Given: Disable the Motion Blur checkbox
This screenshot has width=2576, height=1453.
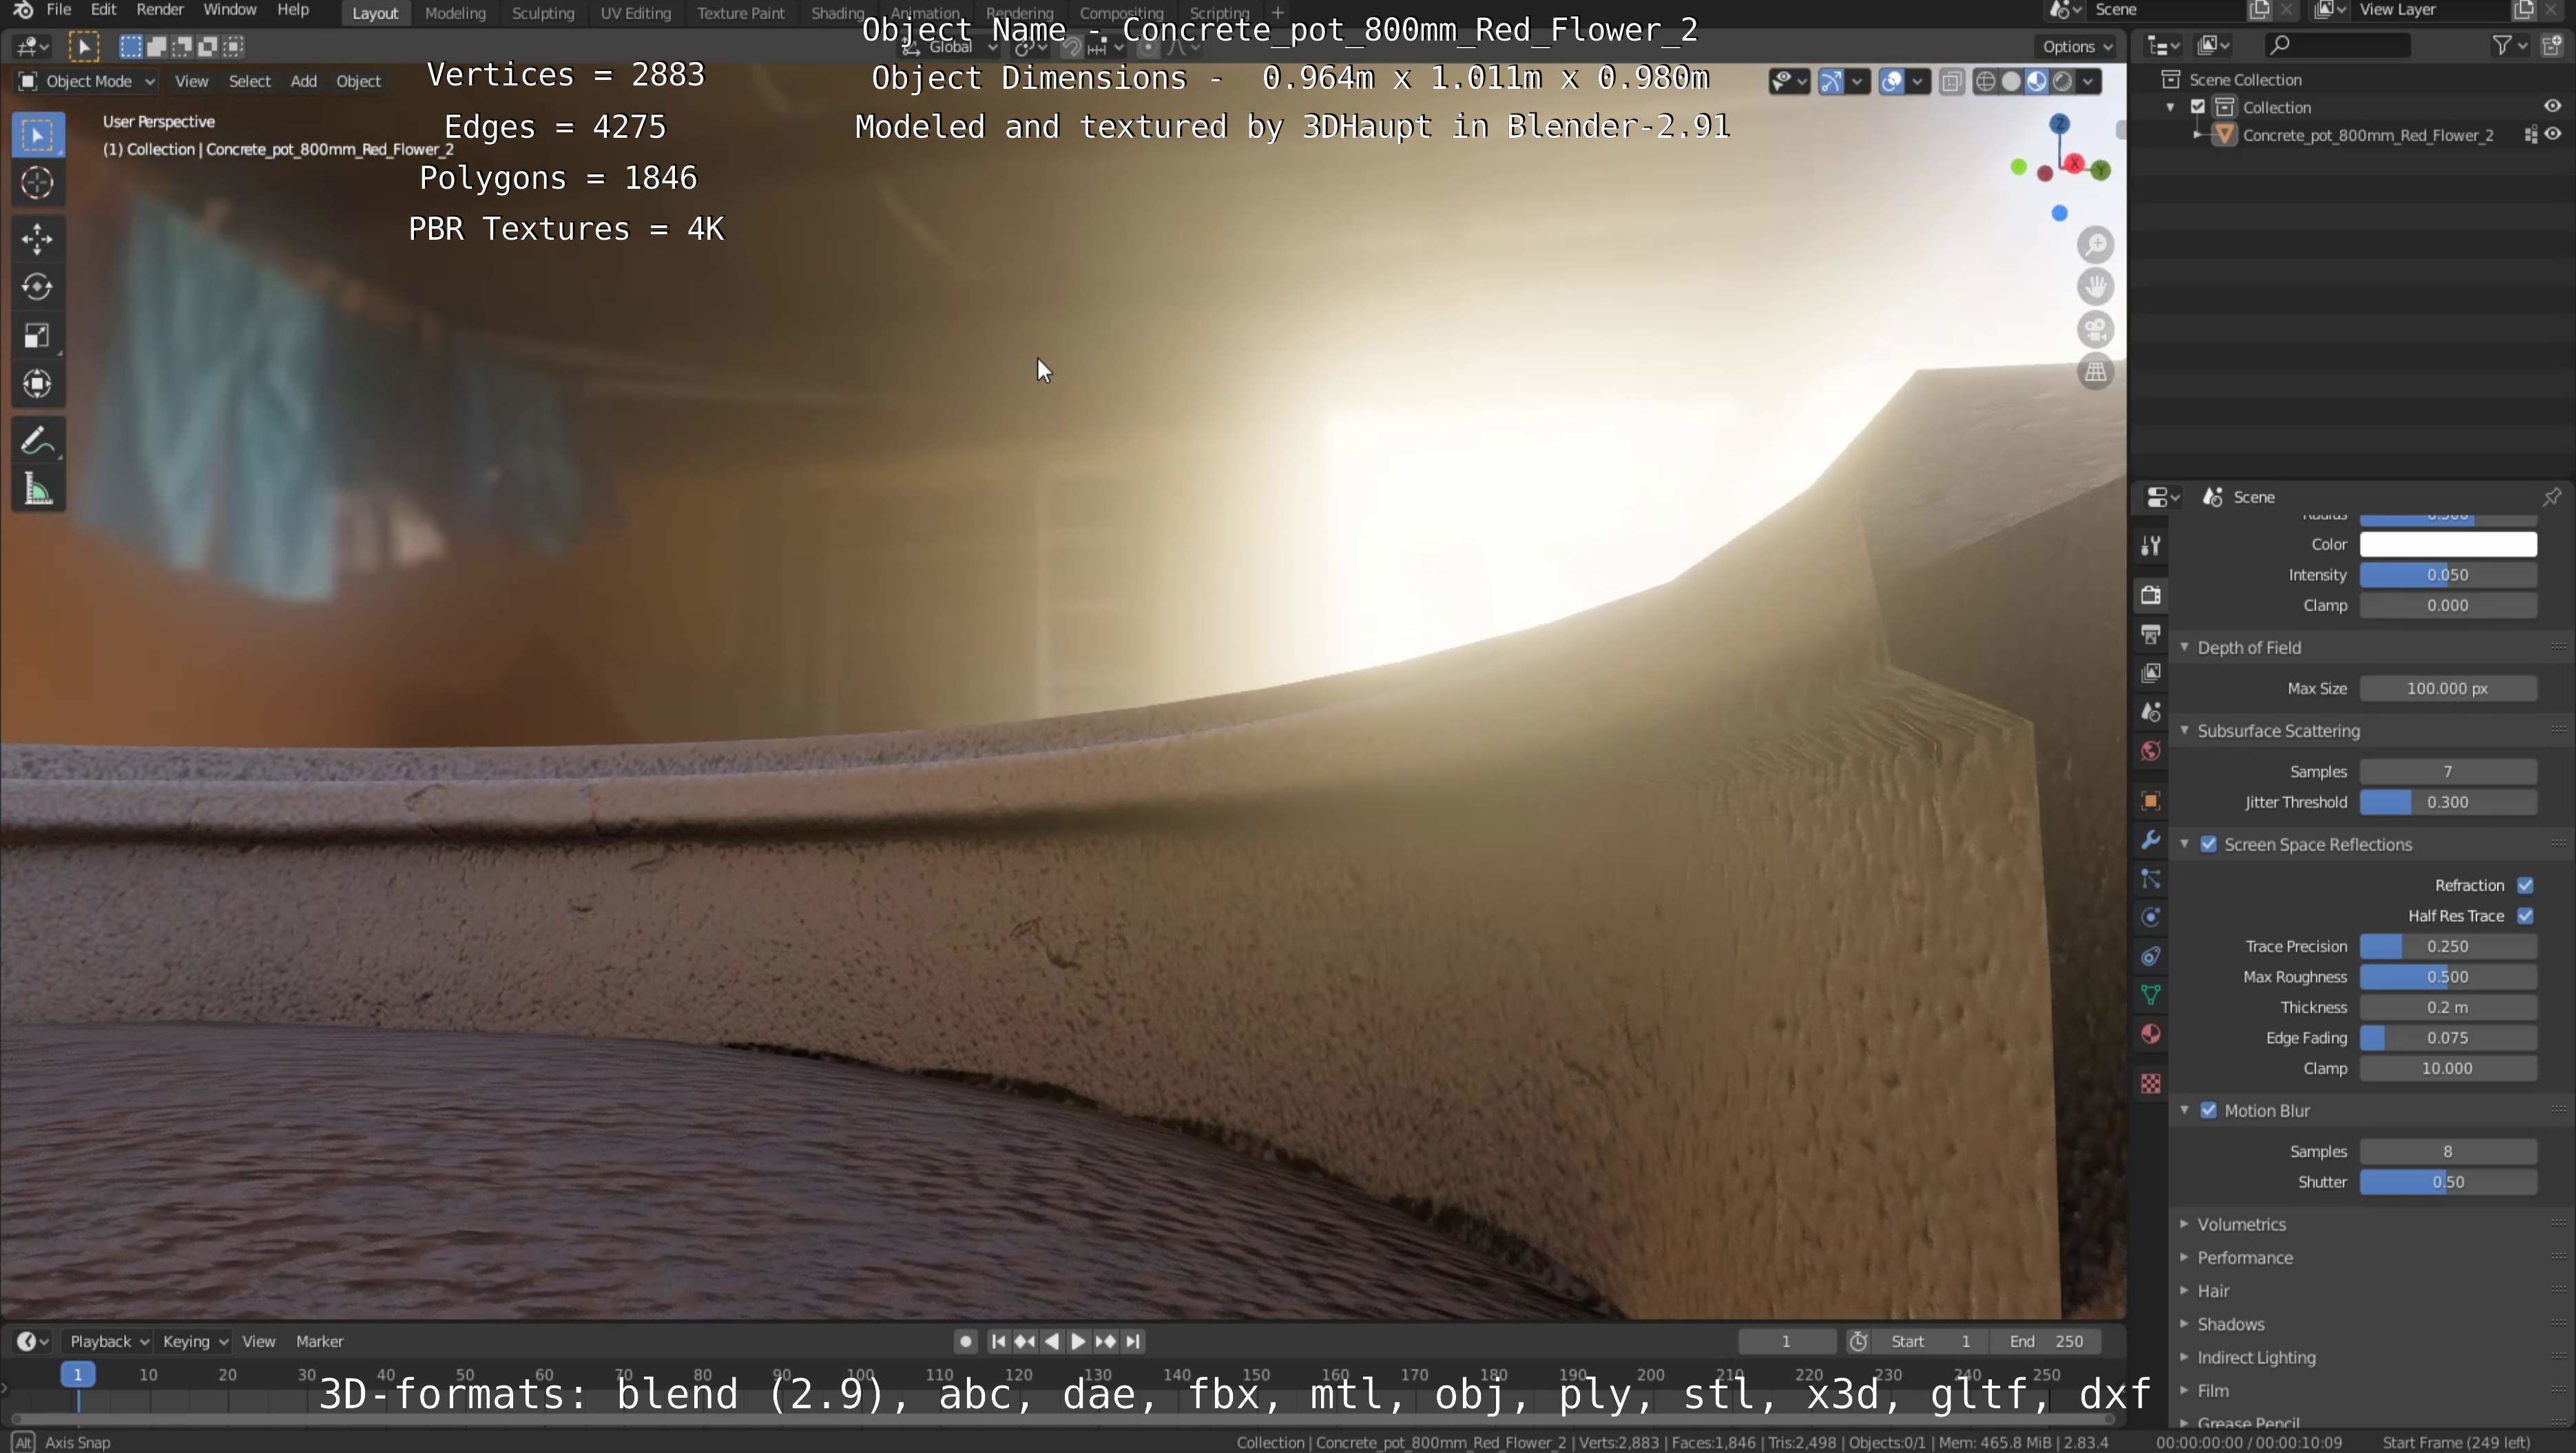Looking at the screenshot, I should [x=2208, y=1110].
